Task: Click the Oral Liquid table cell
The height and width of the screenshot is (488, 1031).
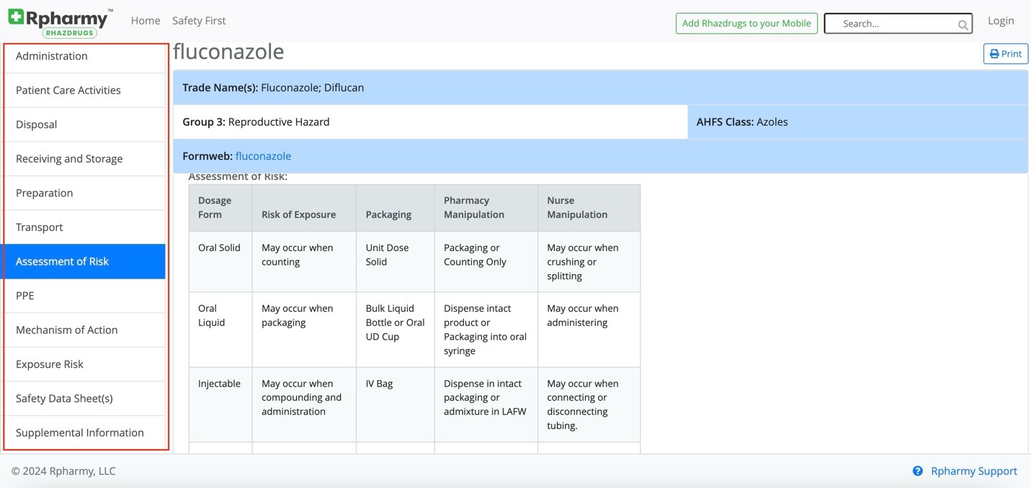Action: 220,330
